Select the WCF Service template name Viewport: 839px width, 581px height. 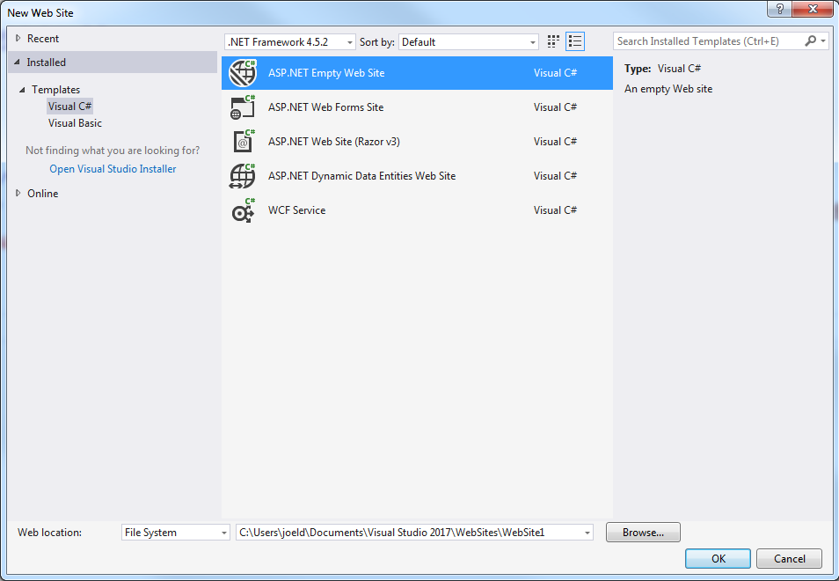pos(297,210)
